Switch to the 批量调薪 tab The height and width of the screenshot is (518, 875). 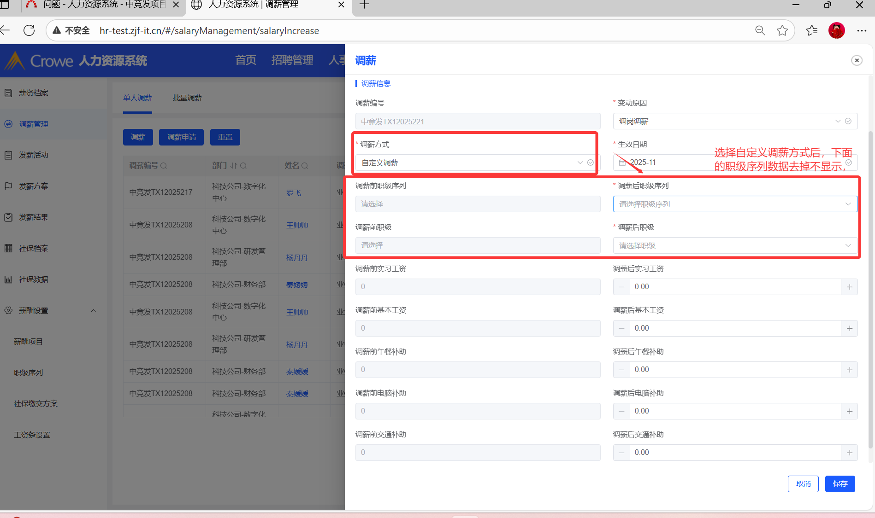[187, 98]
